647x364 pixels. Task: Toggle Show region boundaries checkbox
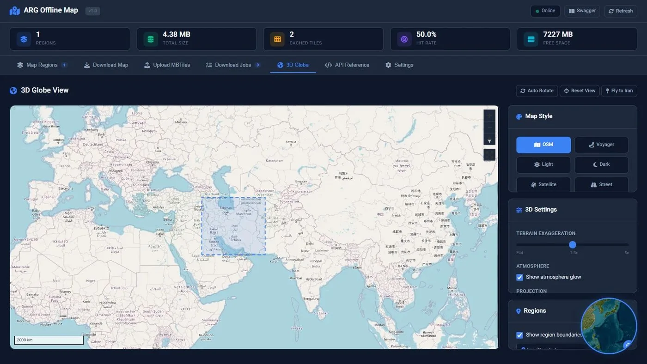coord(519,335)
